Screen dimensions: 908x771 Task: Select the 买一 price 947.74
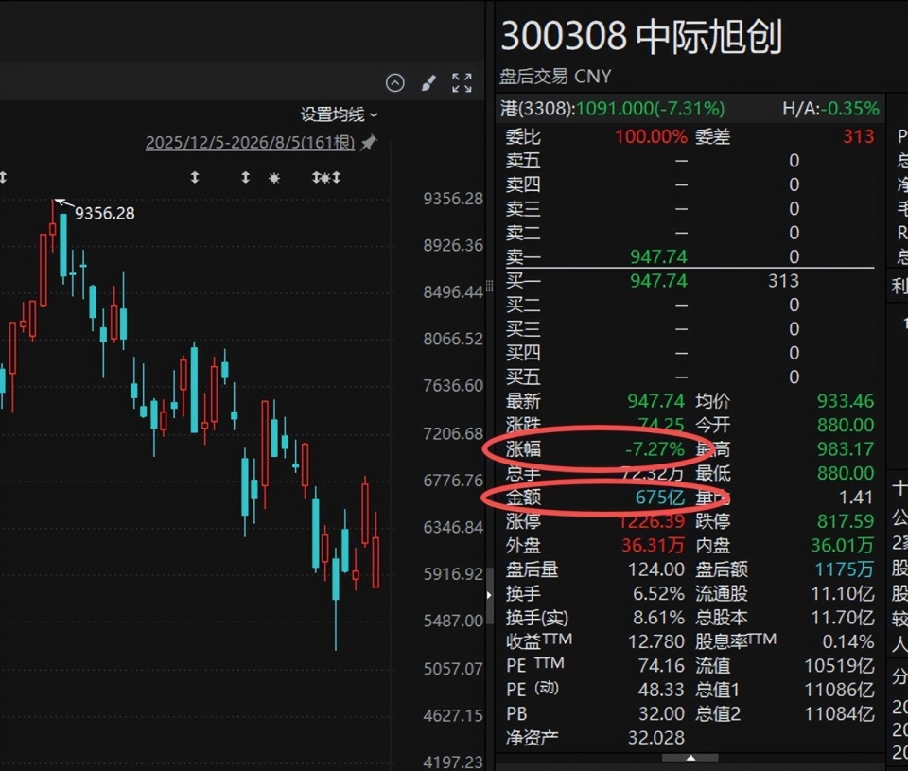click(x=658, y=281)
